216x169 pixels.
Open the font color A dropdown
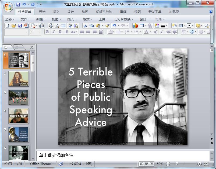(150, 32)
